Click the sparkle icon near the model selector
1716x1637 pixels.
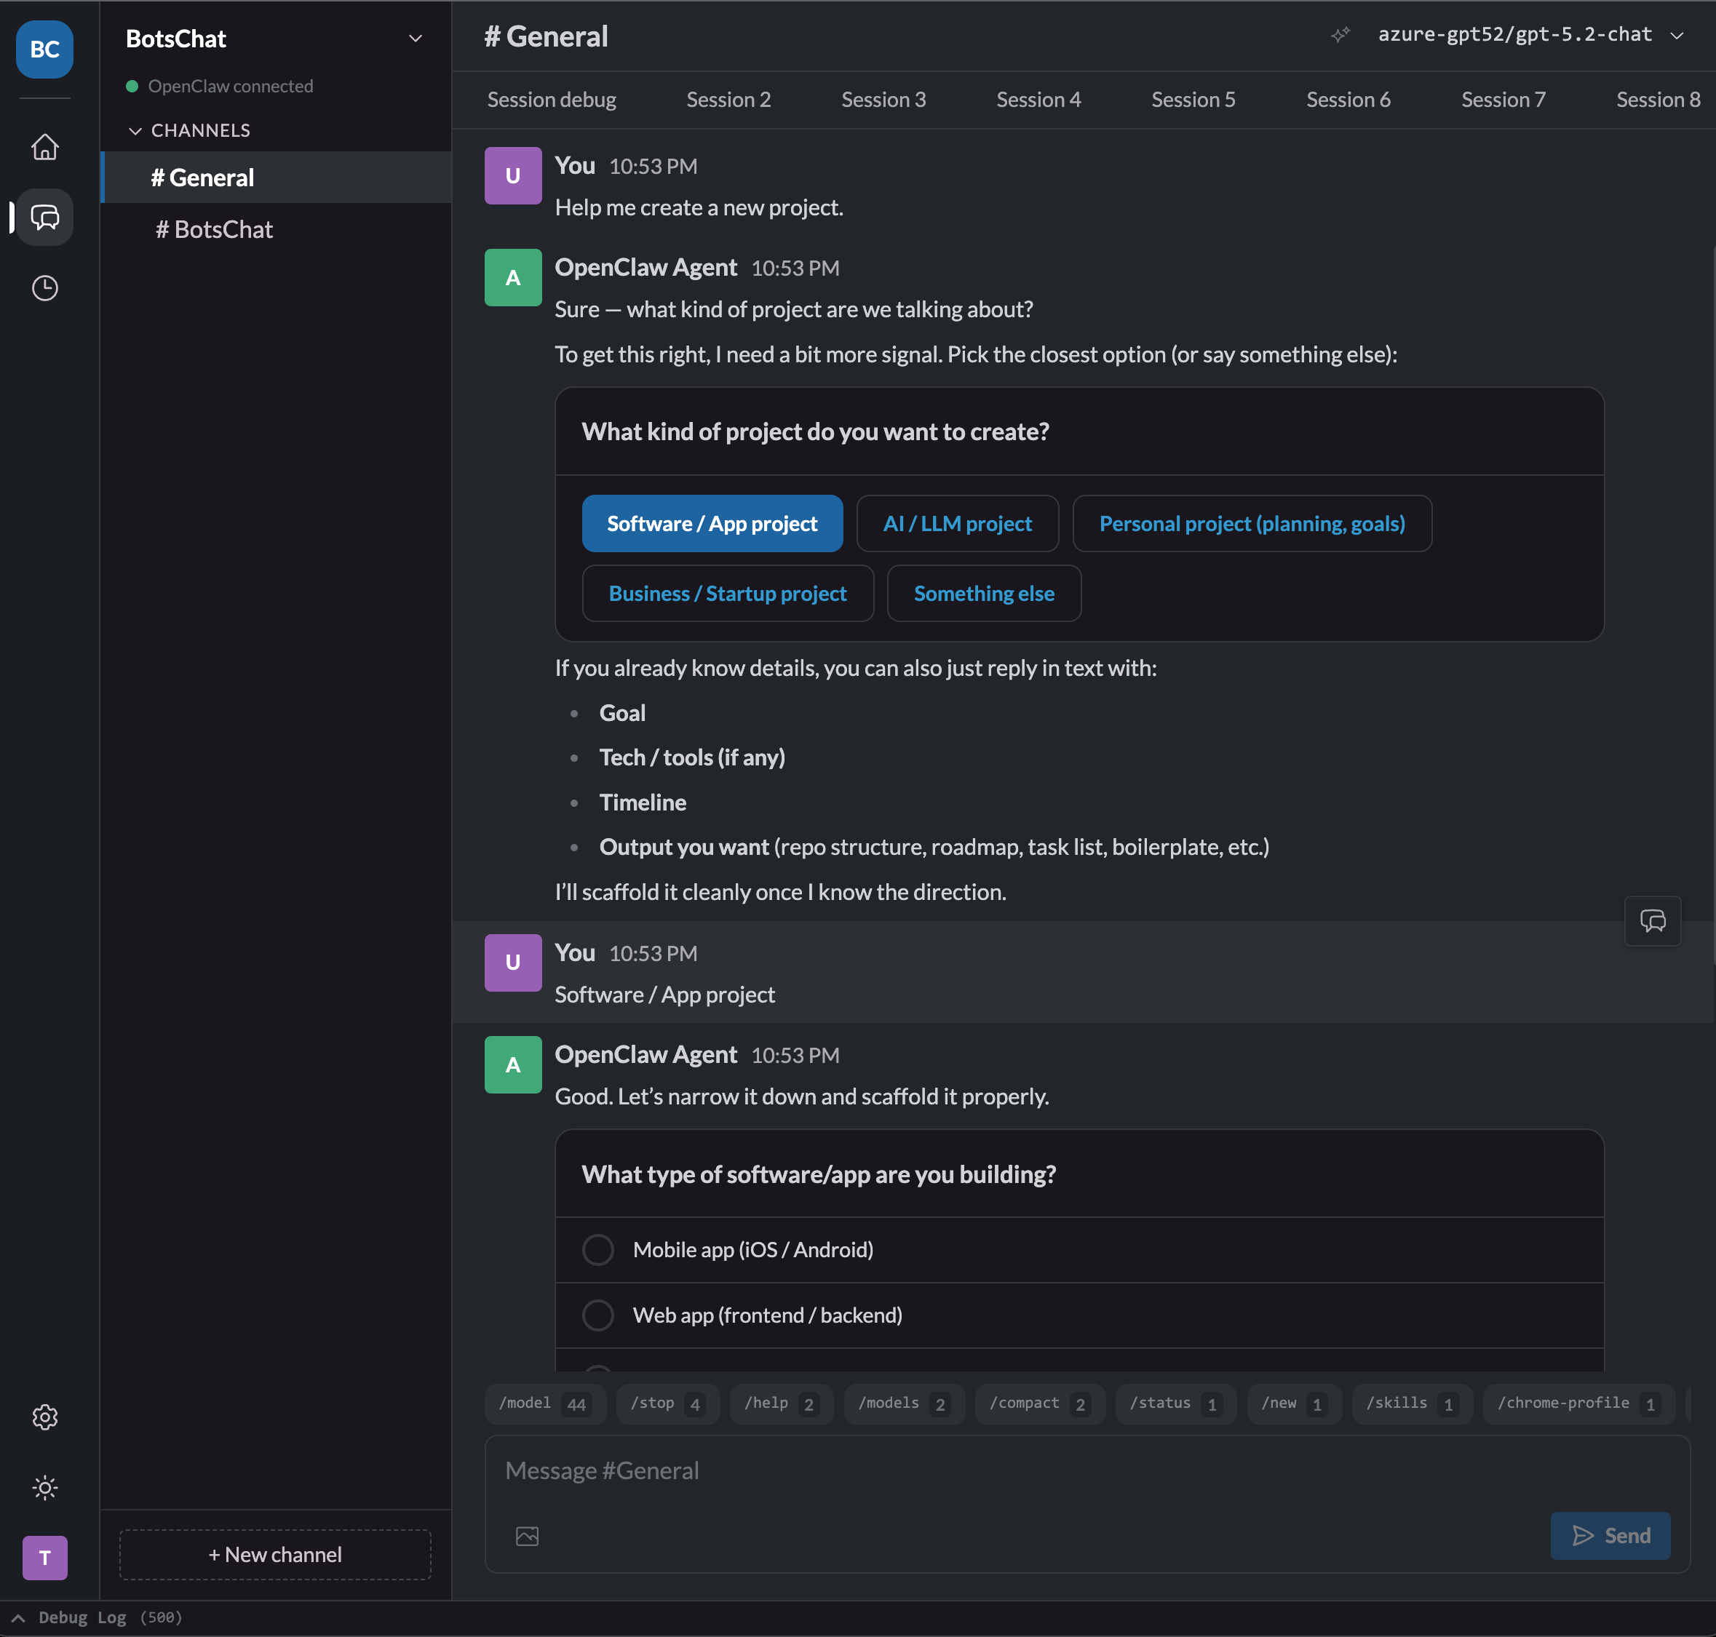tap(1341, 36)
